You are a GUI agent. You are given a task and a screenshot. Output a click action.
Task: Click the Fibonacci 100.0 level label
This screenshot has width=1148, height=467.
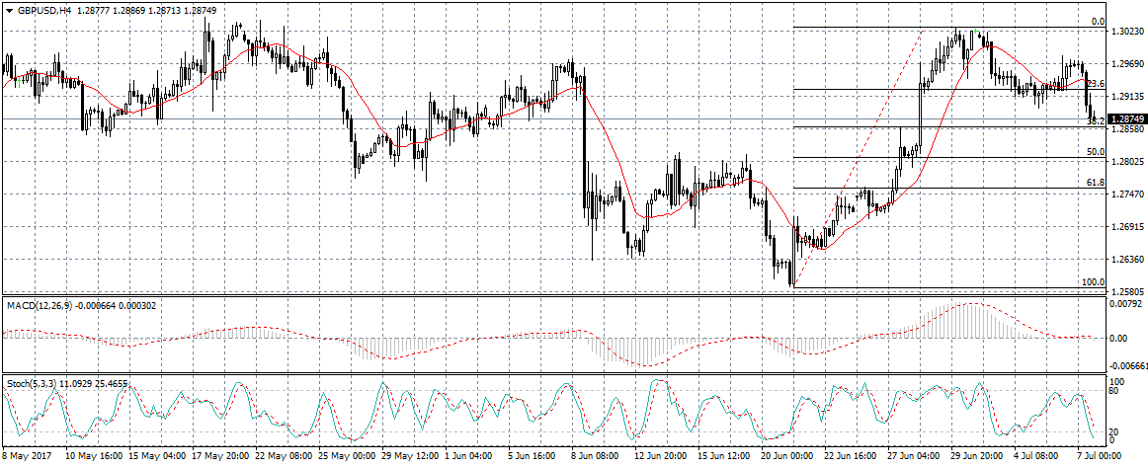1093,282
